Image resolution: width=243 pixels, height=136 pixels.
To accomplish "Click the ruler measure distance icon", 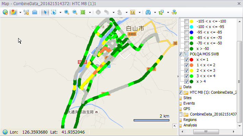I will tap(133, 12).
